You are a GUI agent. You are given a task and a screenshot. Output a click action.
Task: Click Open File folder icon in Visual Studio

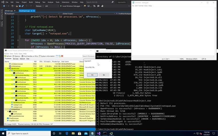coord(17,6)
